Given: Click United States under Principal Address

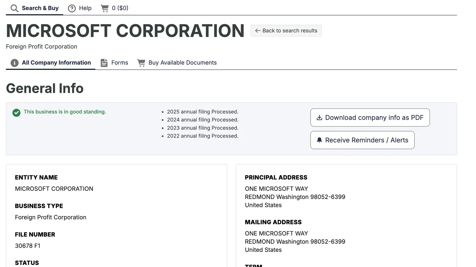Looking at the screenshot, I should [x=263, y=205].
